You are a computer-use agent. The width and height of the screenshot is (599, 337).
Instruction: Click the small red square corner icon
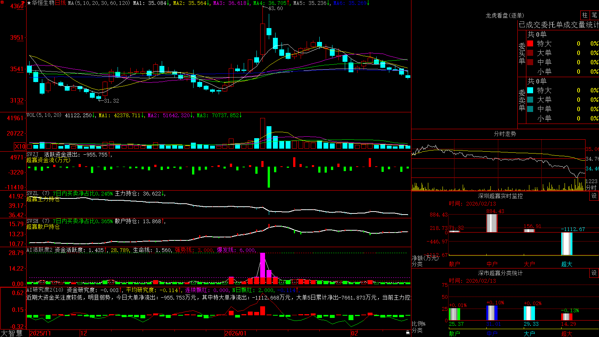[x=1, y=1]
